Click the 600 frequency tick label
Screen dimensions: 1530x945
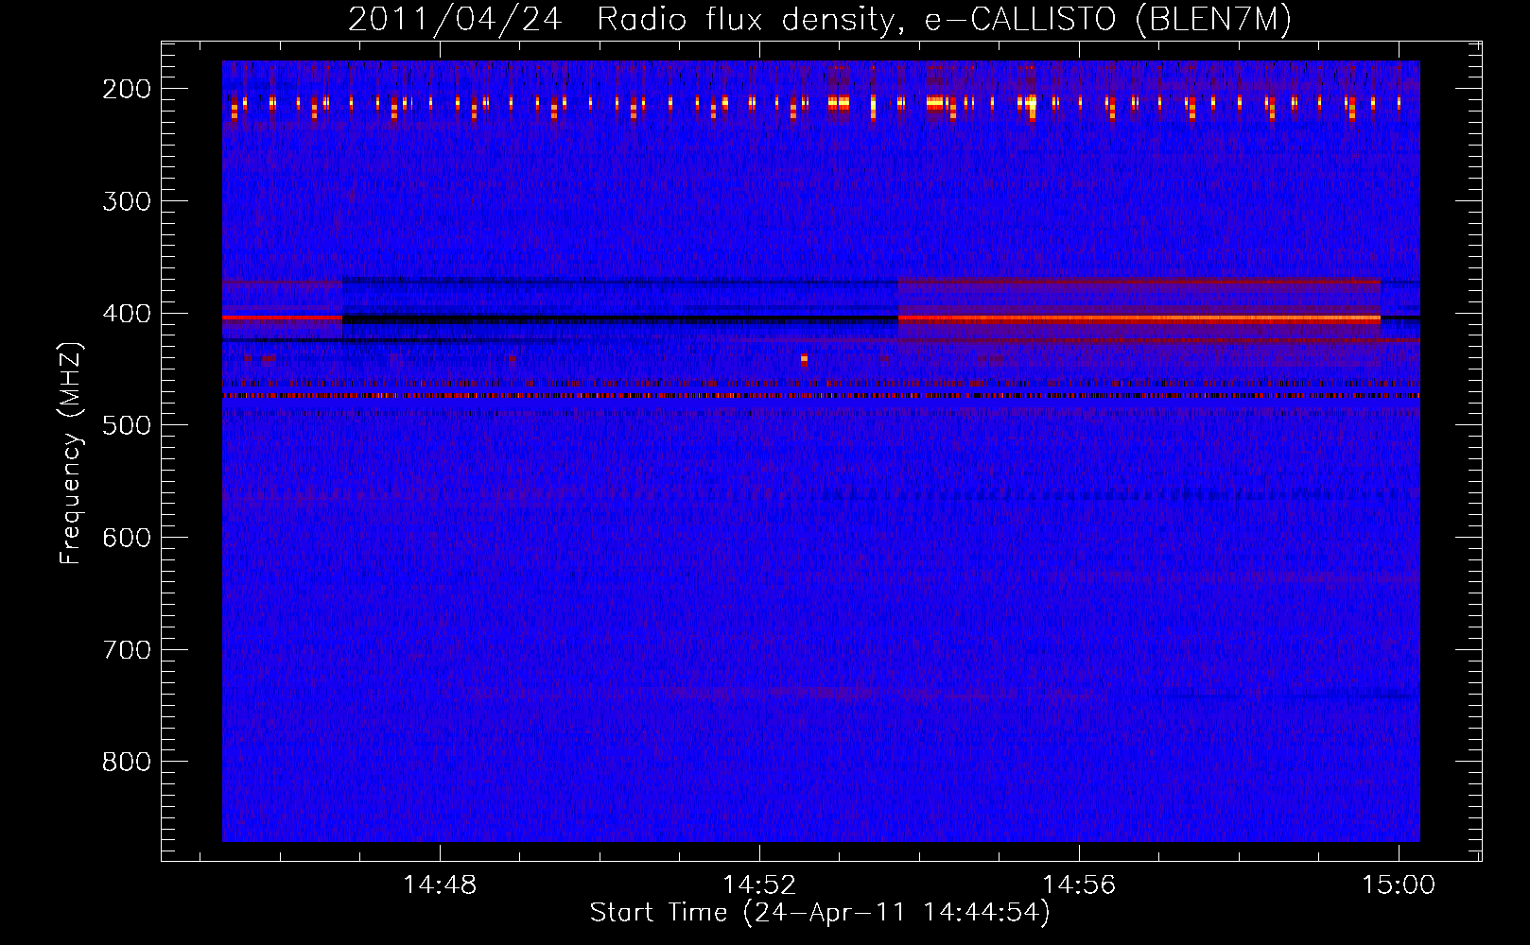[126, 538]
